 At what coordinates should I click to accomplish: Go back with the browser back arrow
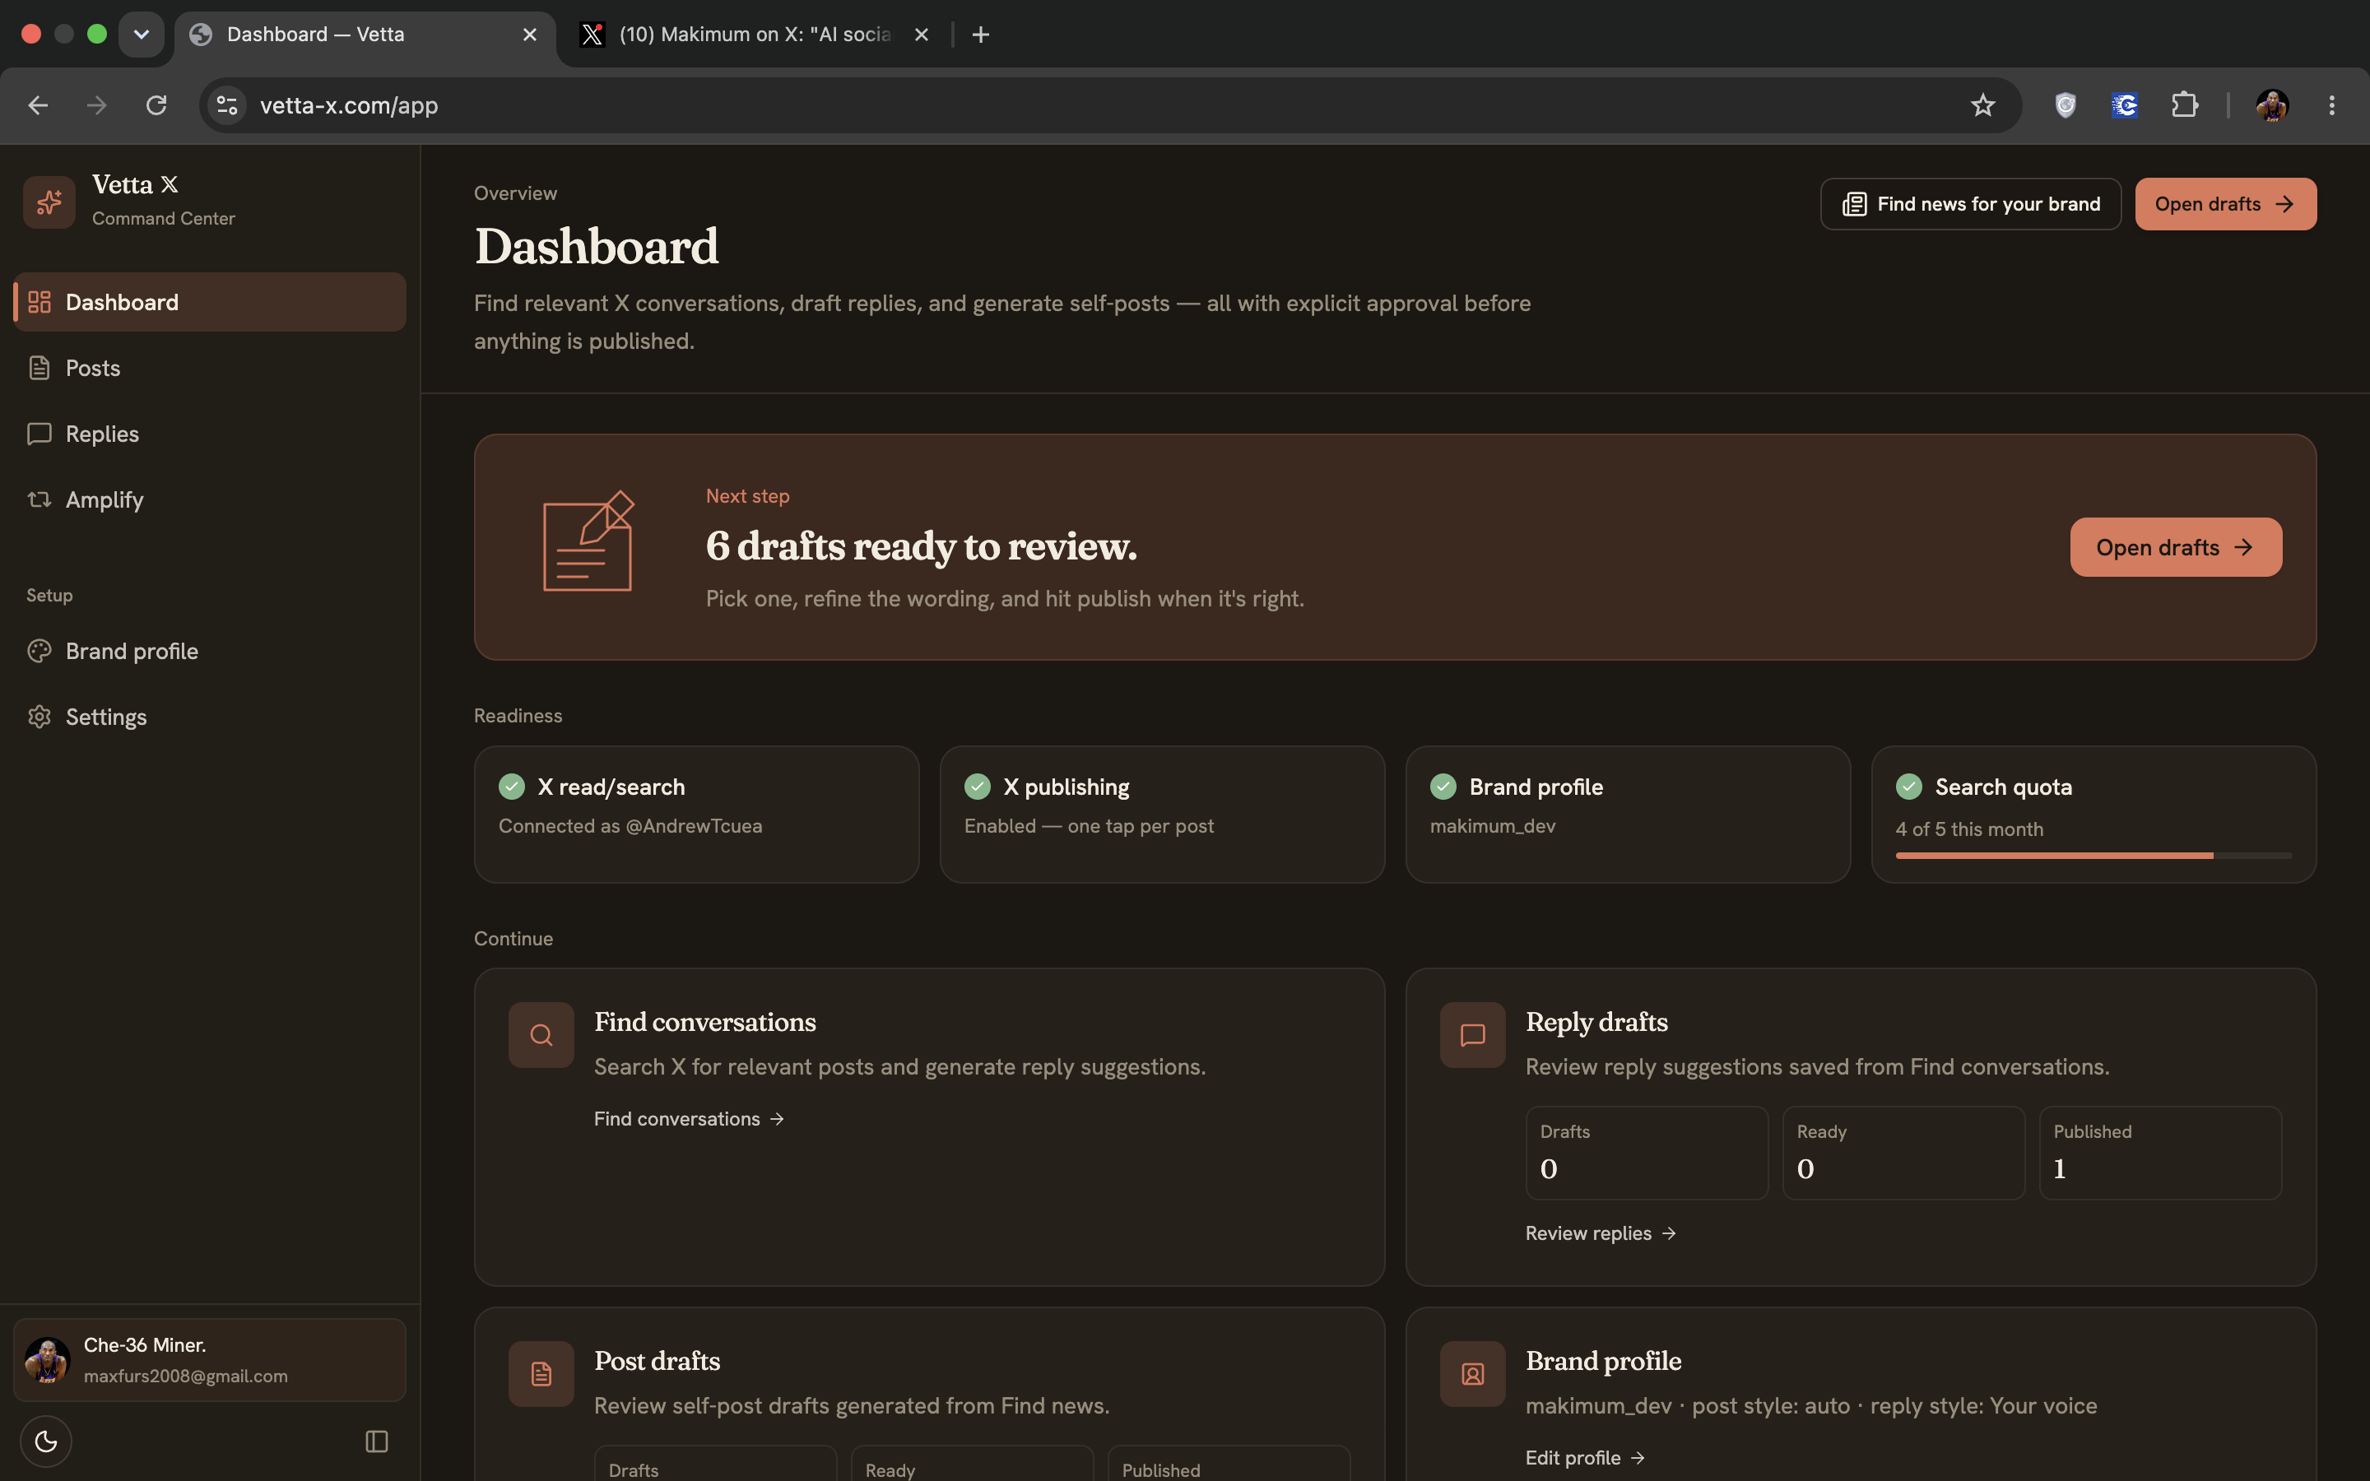[37, 104]
